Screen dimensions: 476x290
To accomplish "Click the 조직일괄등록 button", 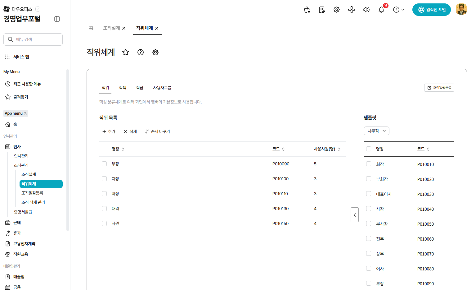I will point(439,88).
